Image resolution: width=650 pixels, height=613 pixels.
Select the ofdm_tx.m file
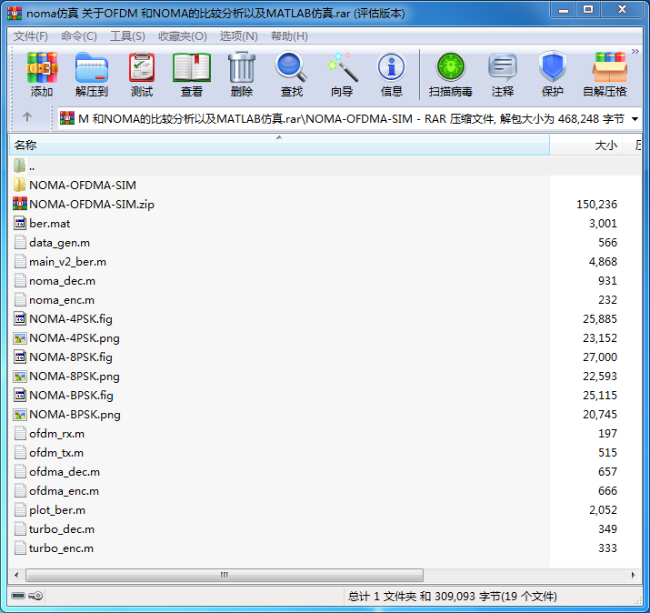point(56,453)
